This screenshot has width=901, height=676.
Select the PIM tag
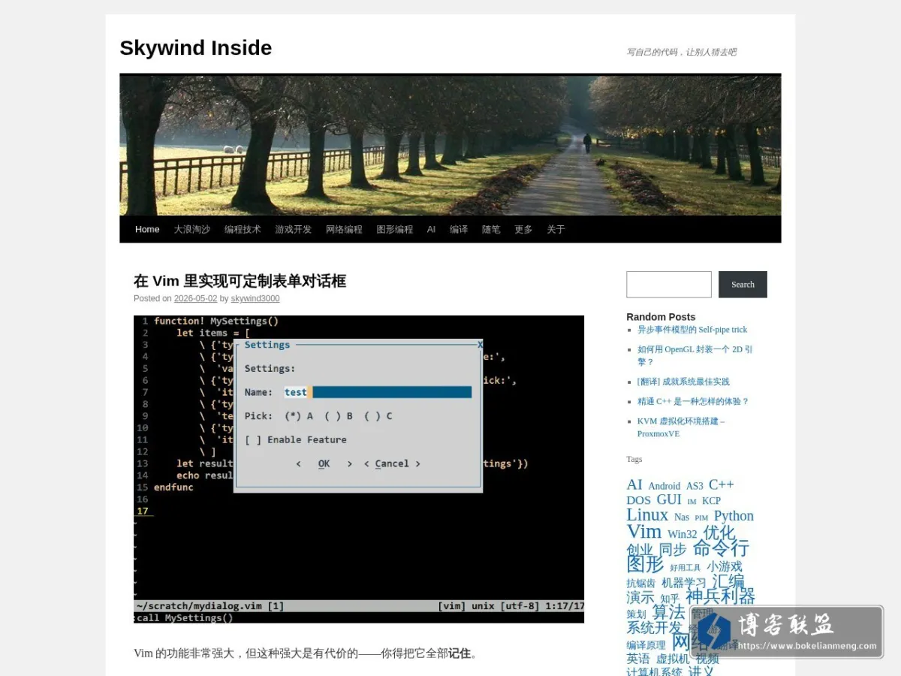click(701, 518)
